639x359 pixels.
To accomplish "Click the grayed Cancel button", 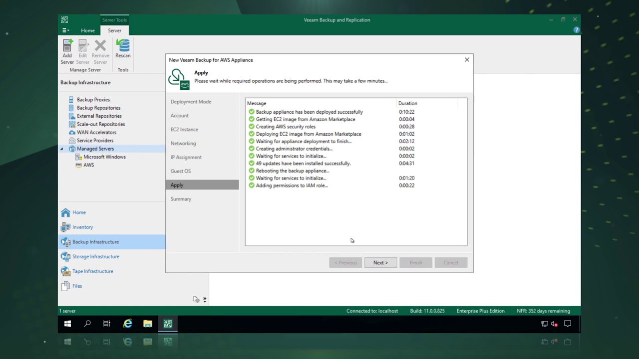I will 451,263.
